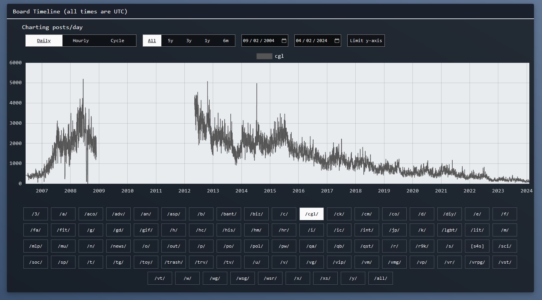Select the /3/ board
Viewport: 542px width, 300px height.
point(36,214)
